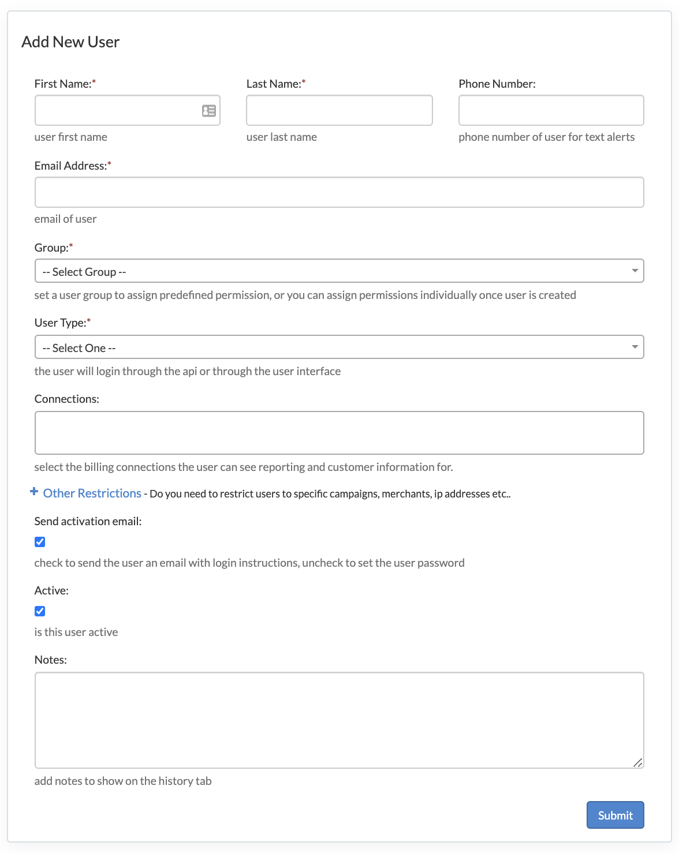Click into the Last Name field

pyautogui.click(x=339, y=110)
